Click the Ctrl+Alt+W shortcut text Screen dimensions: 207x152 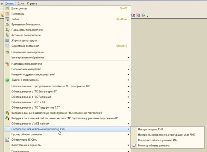point(121,19)
